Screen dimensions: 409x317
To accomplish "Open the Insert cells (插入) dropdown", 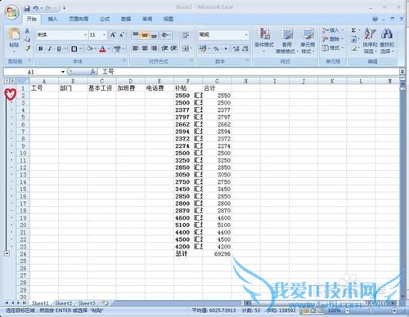I will (333, 30).
